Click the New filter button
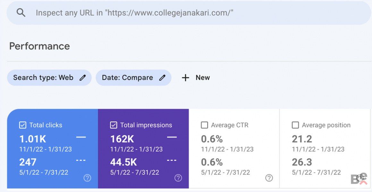This screenshot has height=192, width=372. 202,78
